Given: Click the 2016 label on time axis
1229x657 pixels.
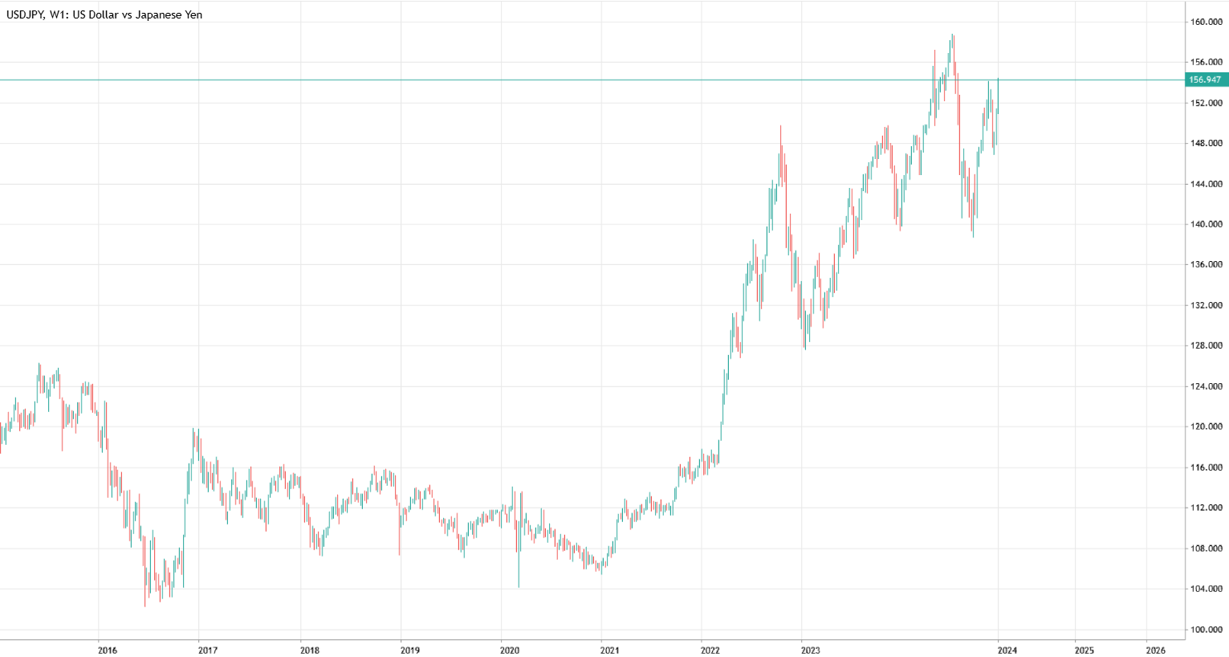Looking at the screenshot, I should pyautogui.click(x=107, y=650).
